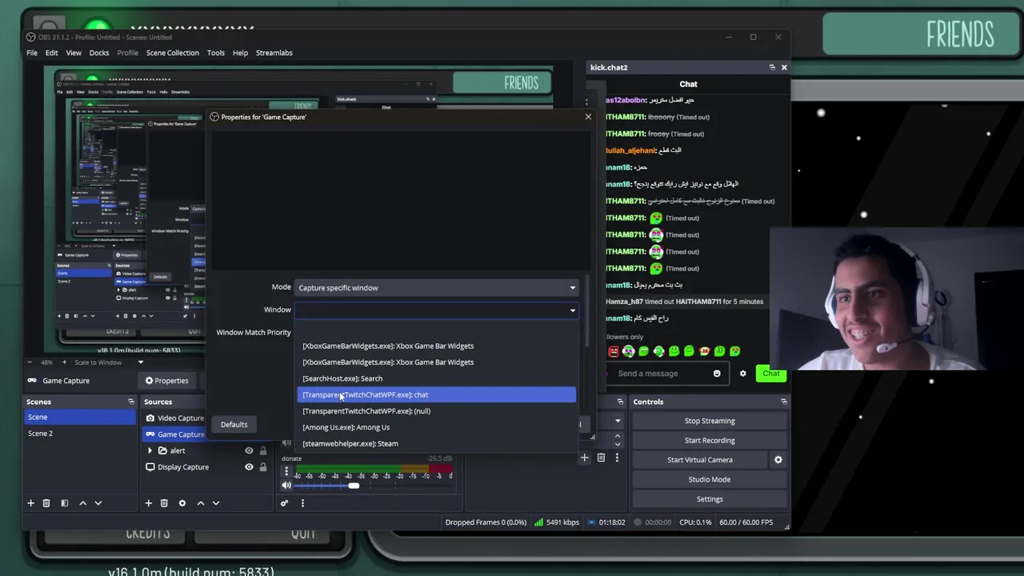Open scene filters icon in Scenes panel
The image size is (1024, 576).
point(64,503)
